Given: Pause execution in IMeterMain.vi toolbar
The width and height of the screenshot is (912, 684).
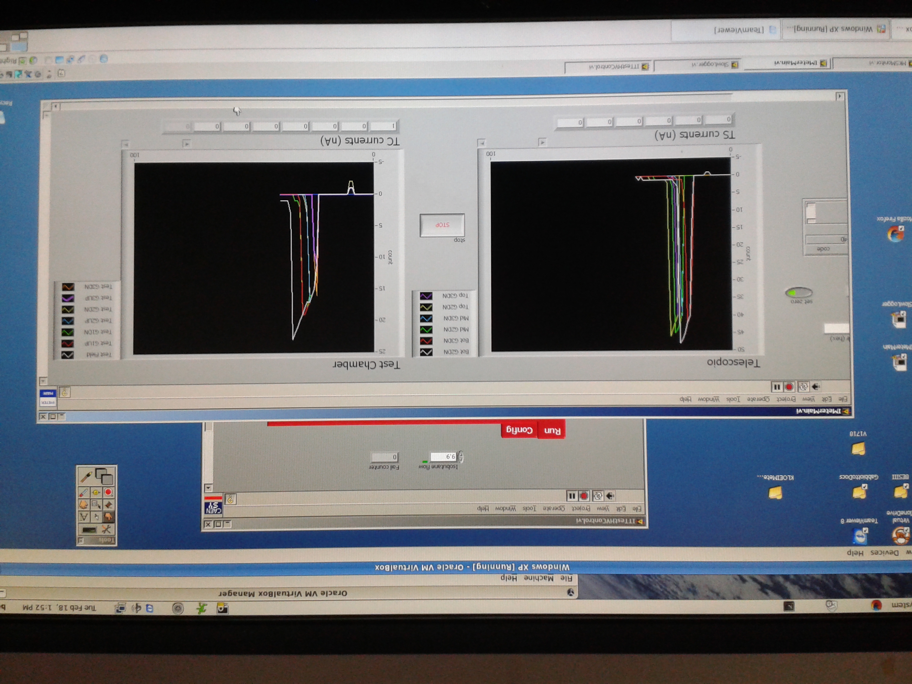Looking at the screenshot, I should (777, 387).
